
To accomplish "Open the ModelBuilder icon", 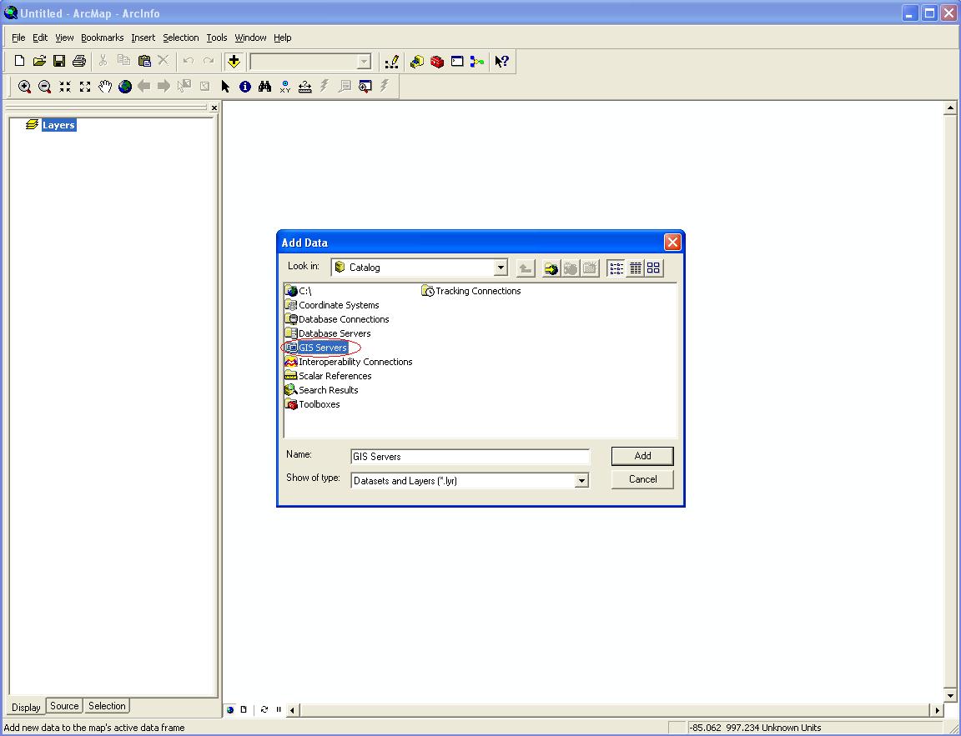I will pyautogui.click(x=477, y=61).
